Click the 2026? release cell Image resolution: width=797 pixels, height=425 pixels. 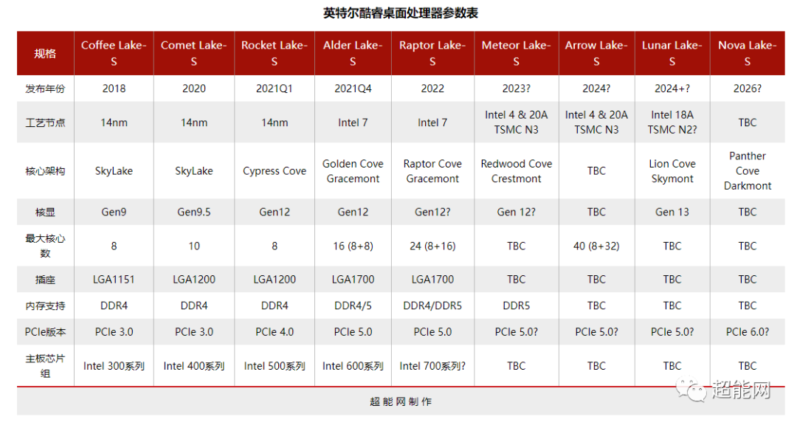point(747,89)
